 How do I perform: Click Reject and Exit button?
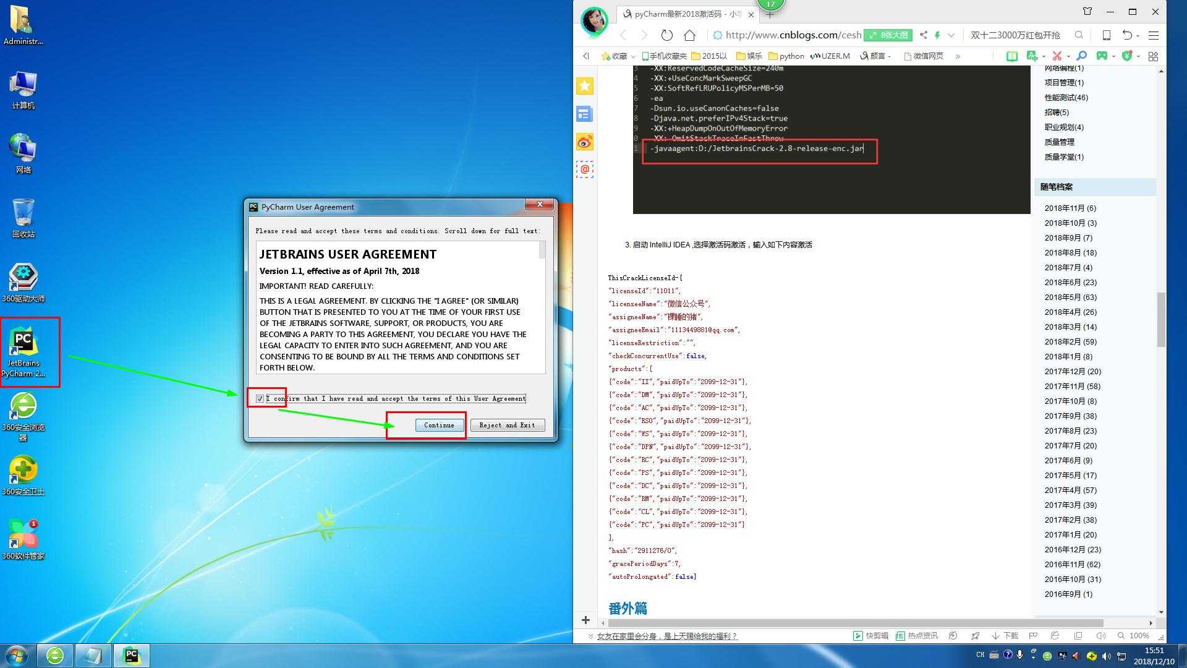(507, 425)
